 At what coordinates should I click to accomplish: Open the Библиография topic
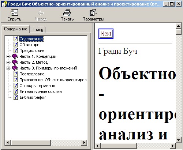tap(33, 97)
